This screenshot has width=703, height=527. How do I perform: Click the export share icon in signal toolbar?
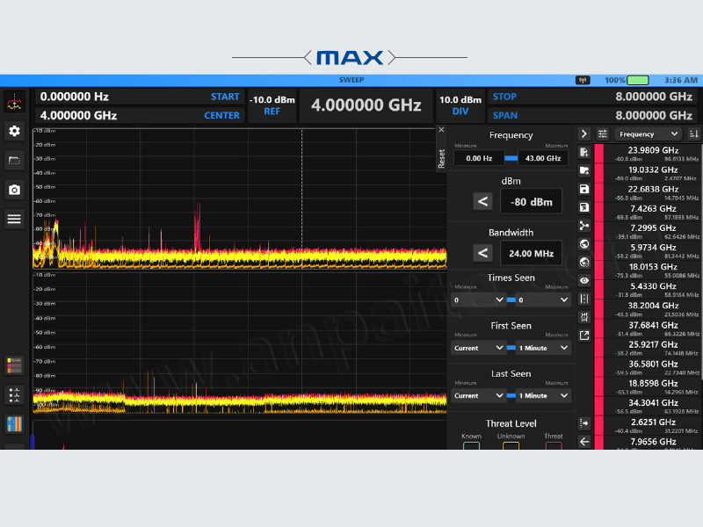584,336
